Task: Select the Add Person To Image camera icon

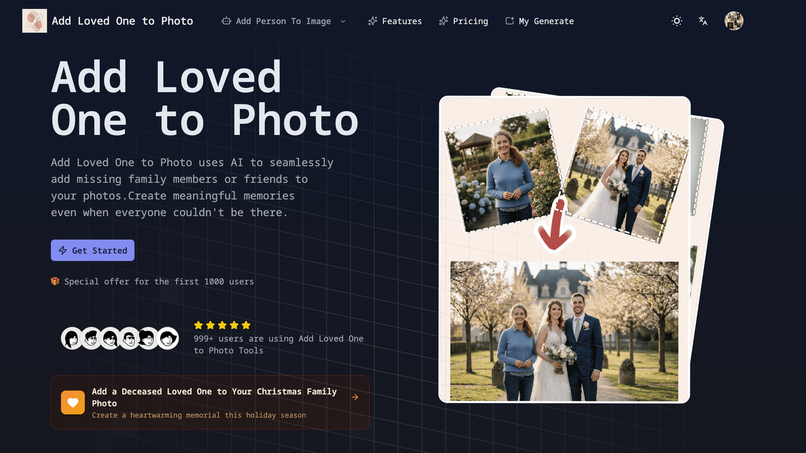Action: (226, 20)
